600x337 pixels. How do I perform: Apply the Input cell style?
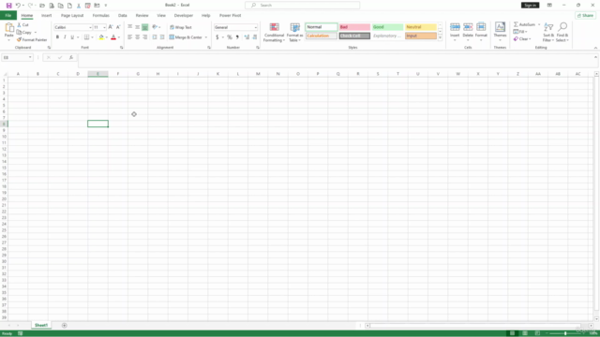coord(421,36)
